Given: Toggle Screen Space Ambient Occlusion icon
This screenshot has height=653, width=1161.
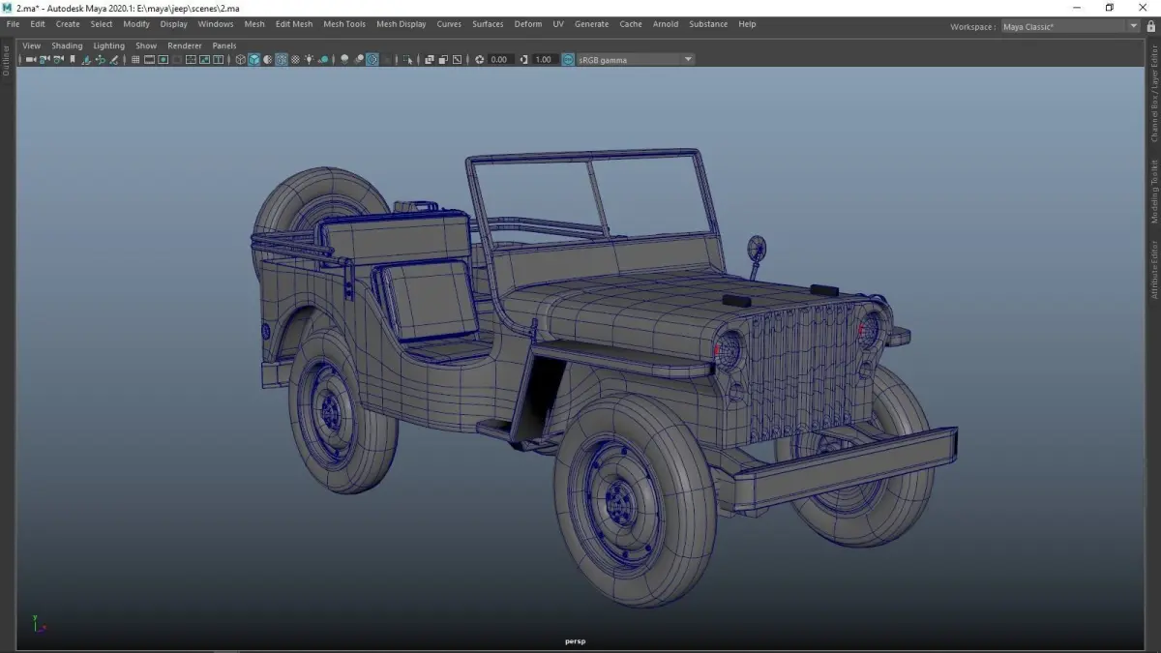Looking at the screenshot, I should [344, 59].
